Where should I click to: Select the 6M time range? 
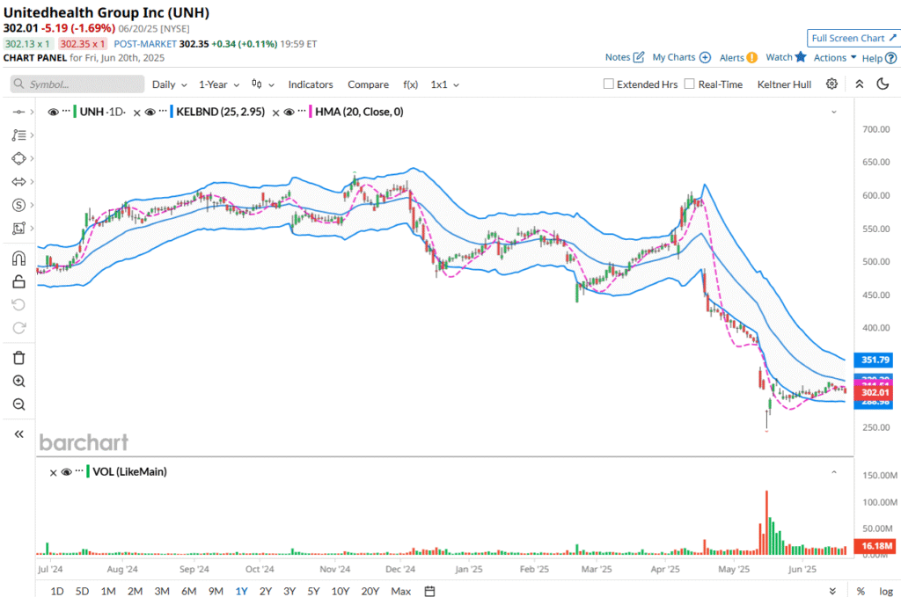(x=188, y=591)
